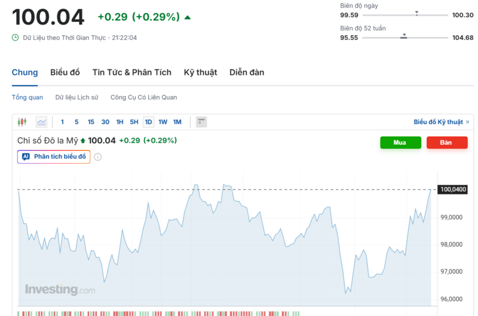Select the area line chart icon
Screen dimensions: 478x316
click(x=41, y=122)
